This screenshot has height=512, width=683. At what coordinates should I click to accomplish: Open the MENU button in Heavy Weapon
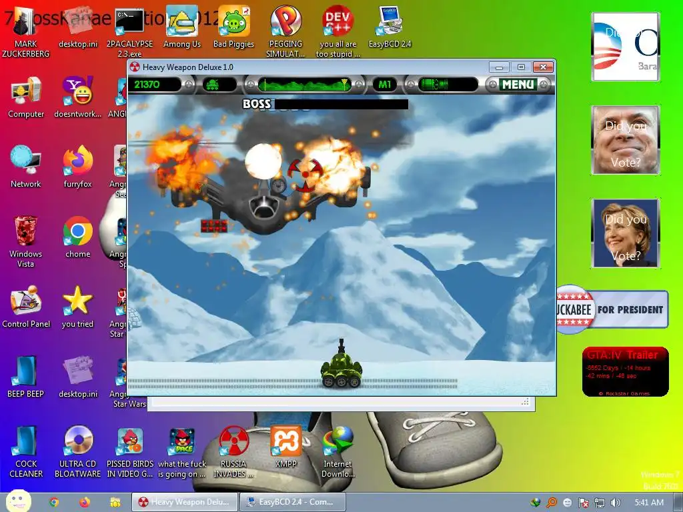pyautogui.click(x=517, y=85)
